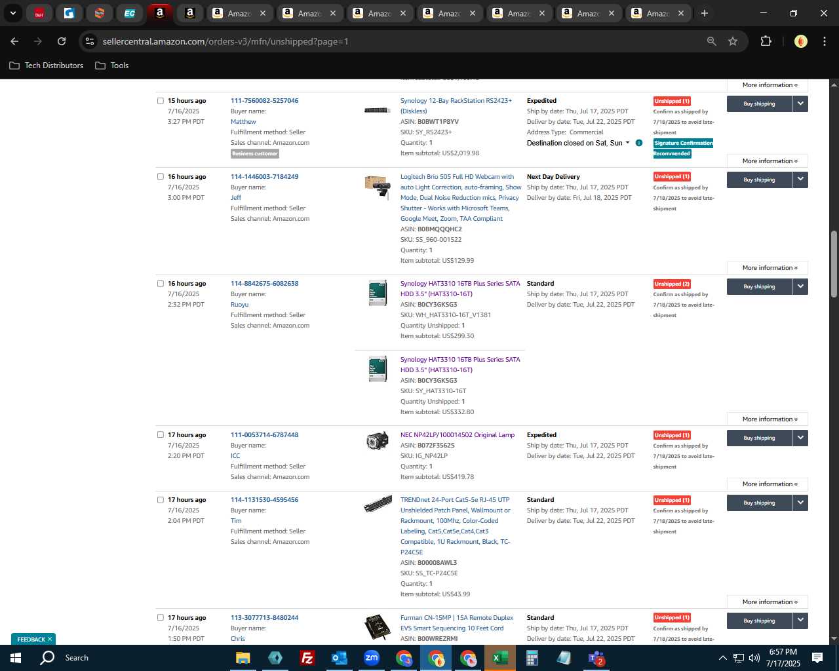The height and width of the screenshot is (671, 839).
Task: Expand More information for TRENDnet patch panel order
Action: click(x=767, y=602)
